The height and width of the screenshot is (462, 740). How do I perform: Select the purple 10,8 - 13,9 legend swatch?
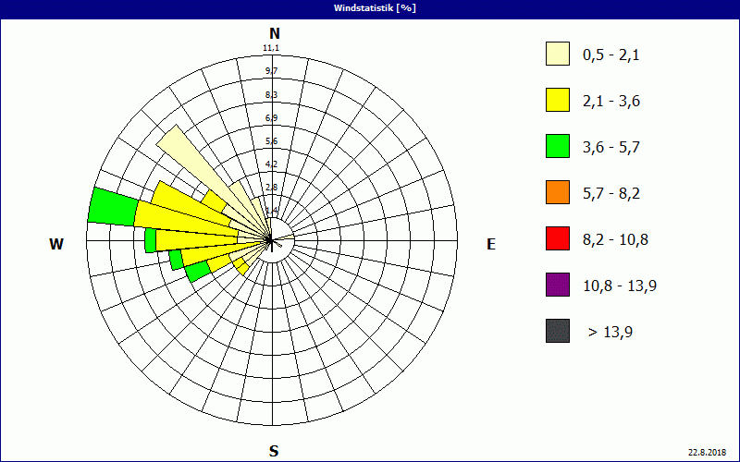pyautogui.click(x=557, y=285)
